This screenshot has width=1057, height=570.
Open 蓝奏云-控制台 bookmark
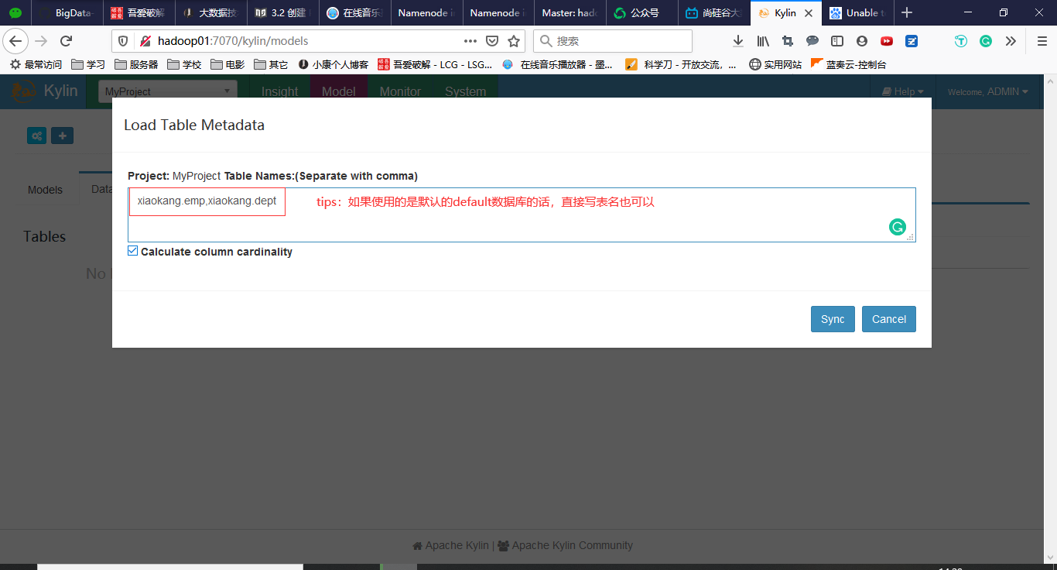coord(848,64)
